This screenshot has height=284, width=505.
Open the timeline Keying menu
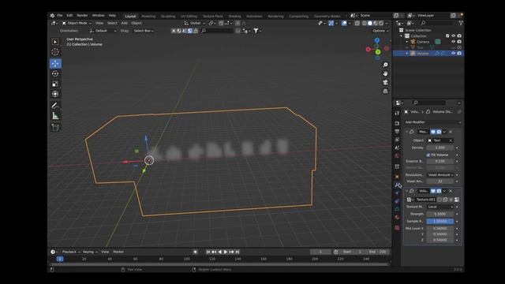tap(90, 252)
